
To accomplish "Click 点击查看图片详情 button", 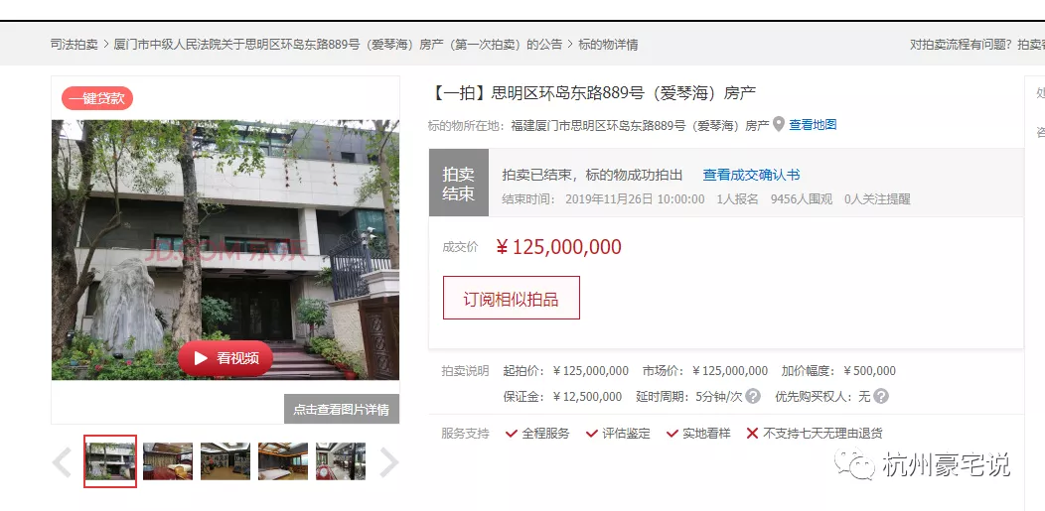I will pos(342,409).
